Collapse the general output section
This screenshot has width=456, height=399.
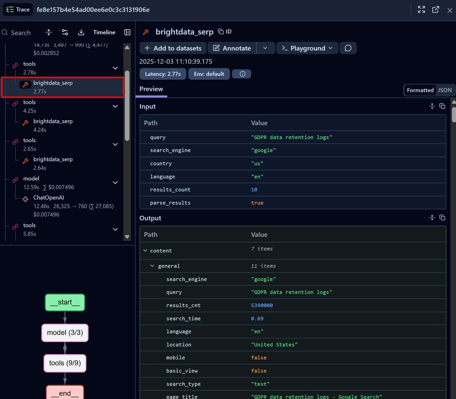[152, 266]
